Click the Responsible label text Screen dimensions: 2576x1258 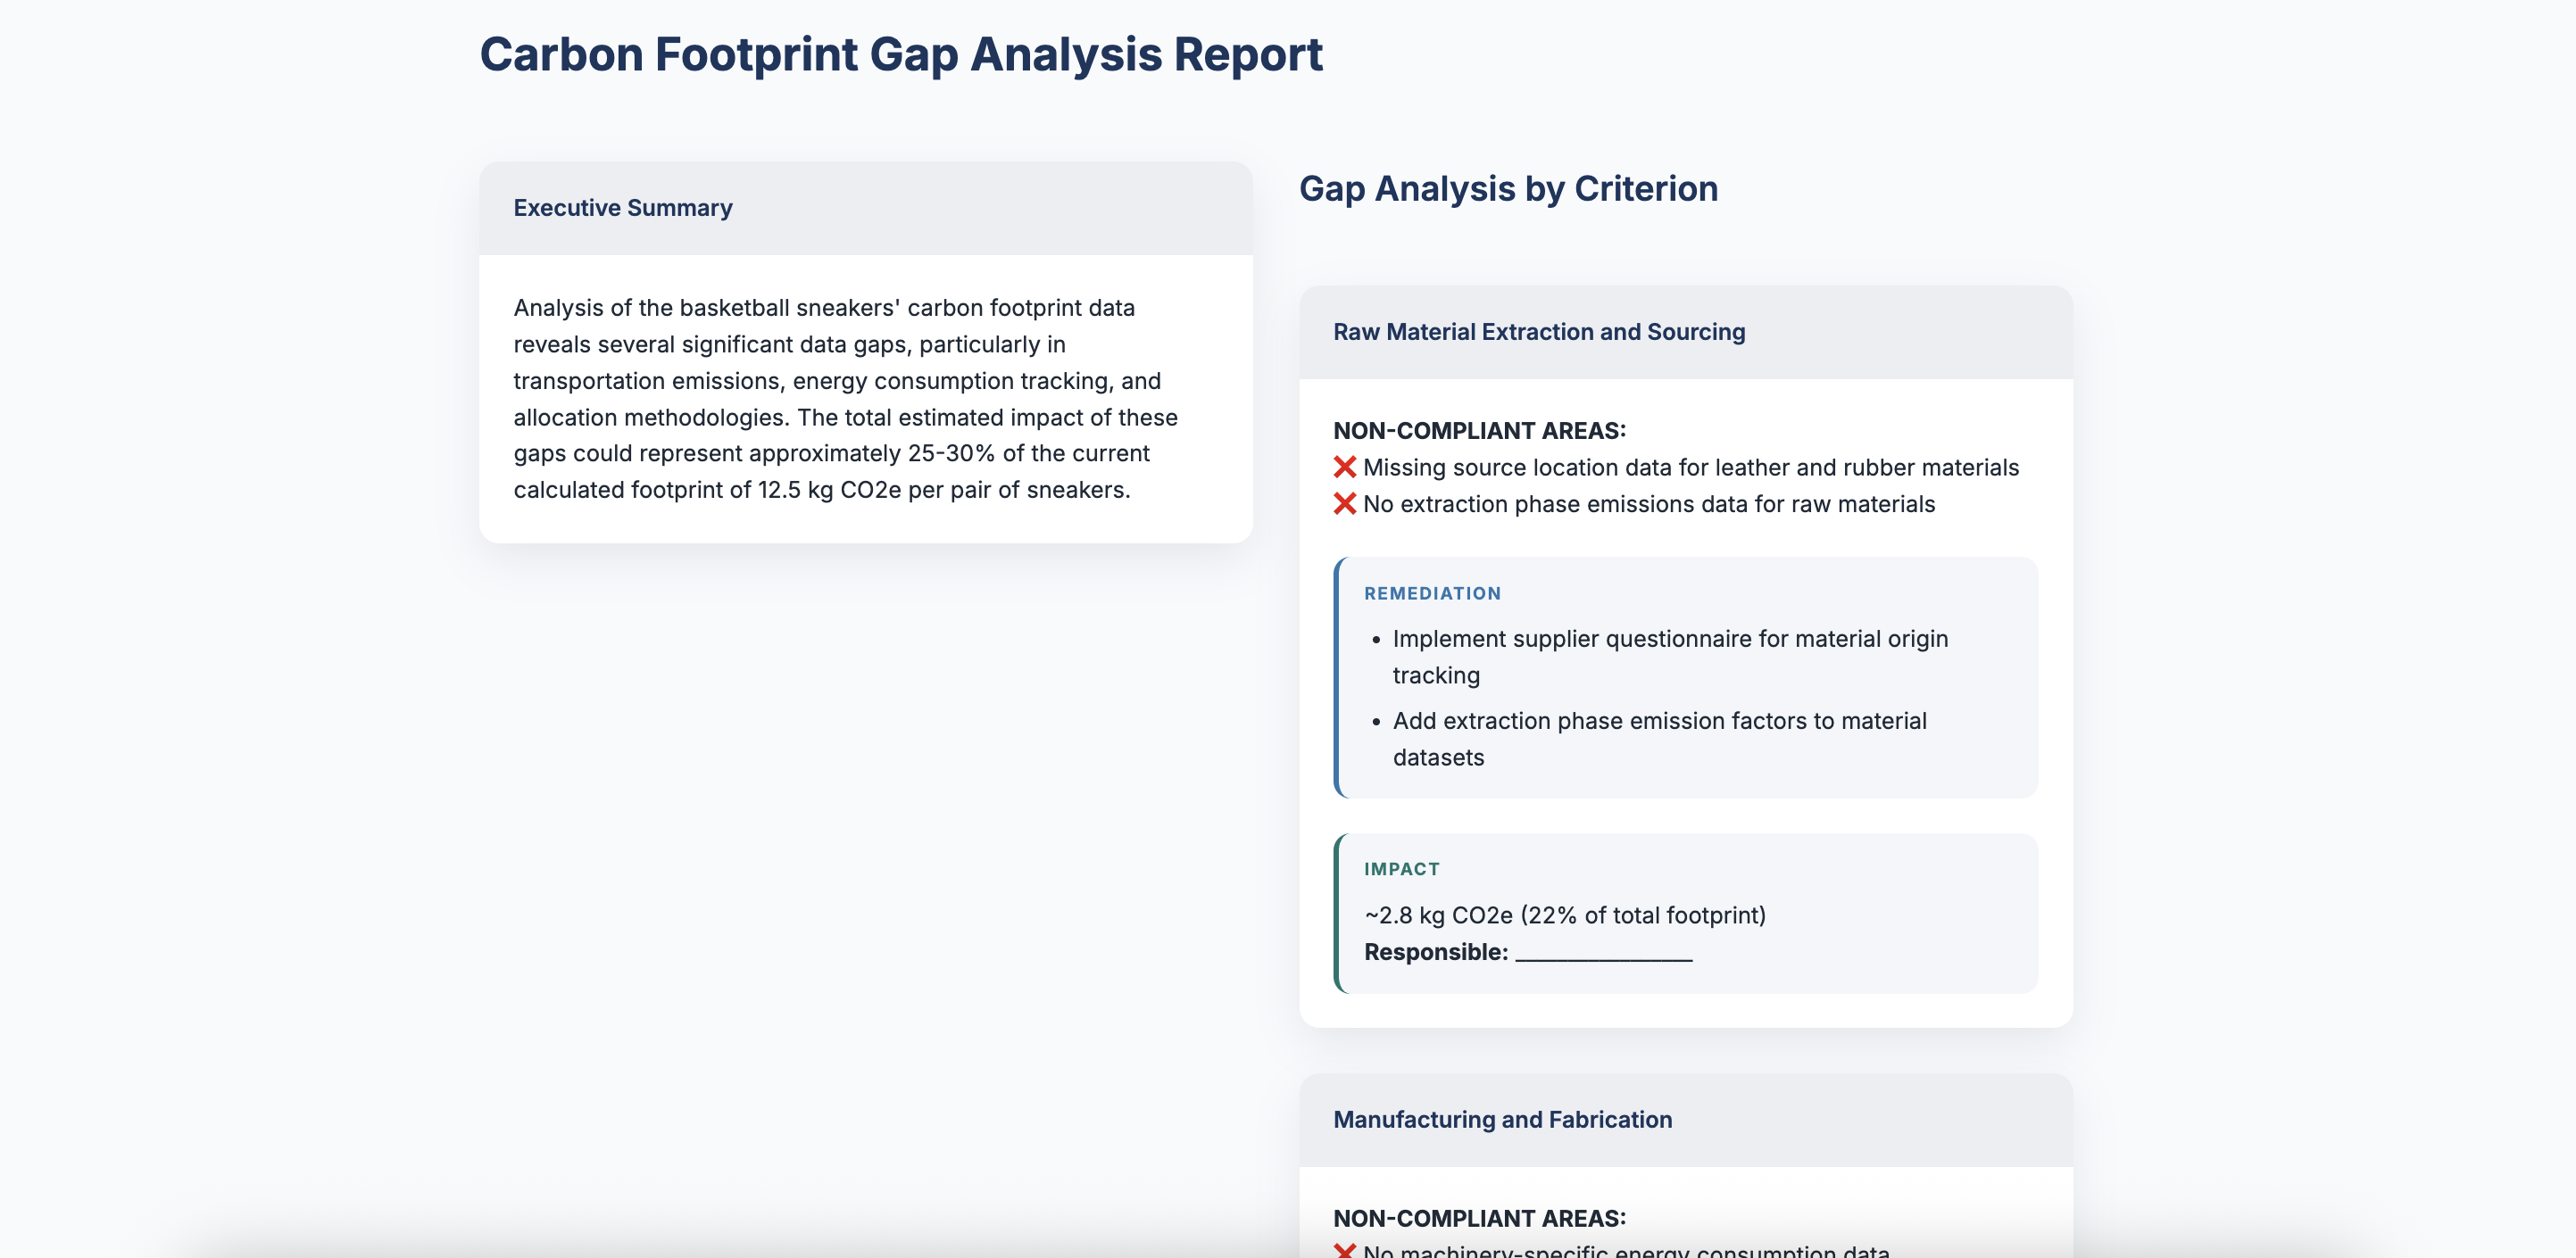tap(1435, 952)
